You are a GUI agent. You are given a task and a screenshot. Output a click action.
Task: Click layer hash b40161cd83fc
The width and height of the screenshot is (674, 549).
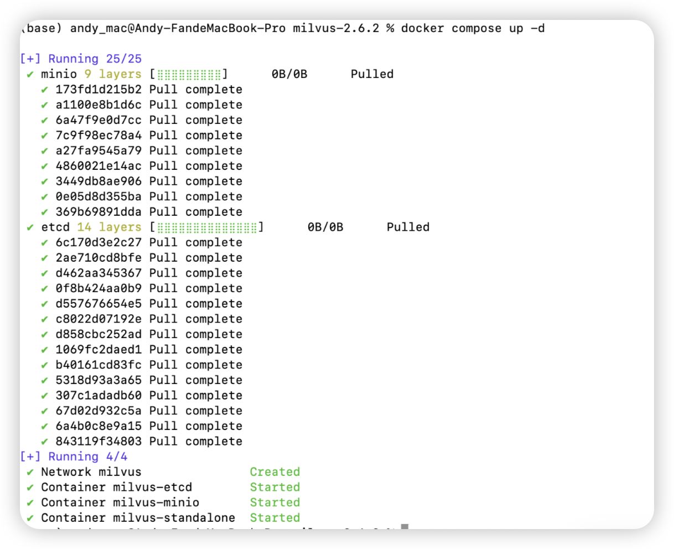(x=98, y=365)
